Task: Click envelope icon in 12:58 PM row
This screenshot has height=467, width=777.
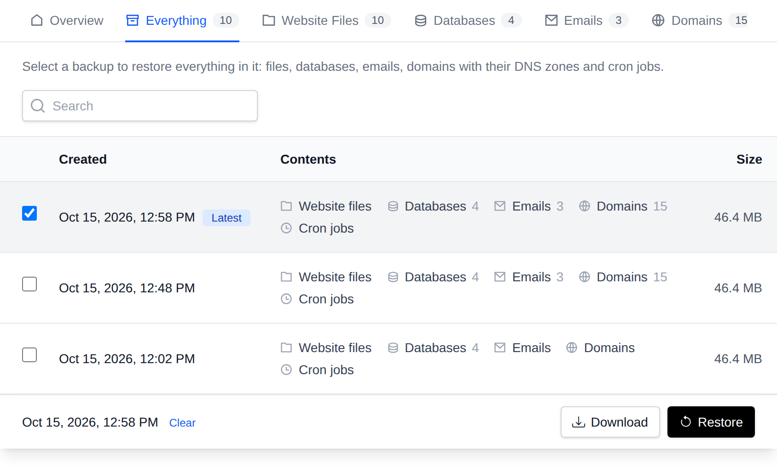Action: pos(500,206)
